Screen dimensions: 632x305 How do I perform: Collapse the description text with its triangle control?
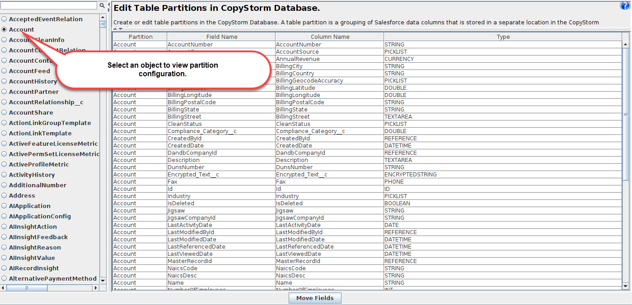[x=115, y=29]
